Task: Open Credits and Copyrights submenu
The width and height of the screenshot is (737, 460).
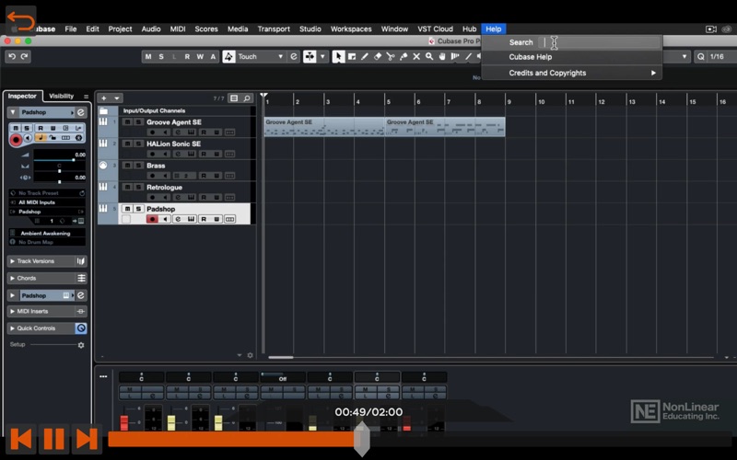Action: [571, 73]
